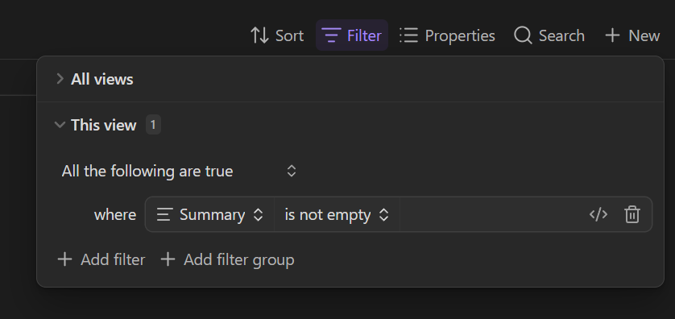This screenshot has height=319, width=675.
Task: Change the Summary property dropdown
Action: coord(209,214)
